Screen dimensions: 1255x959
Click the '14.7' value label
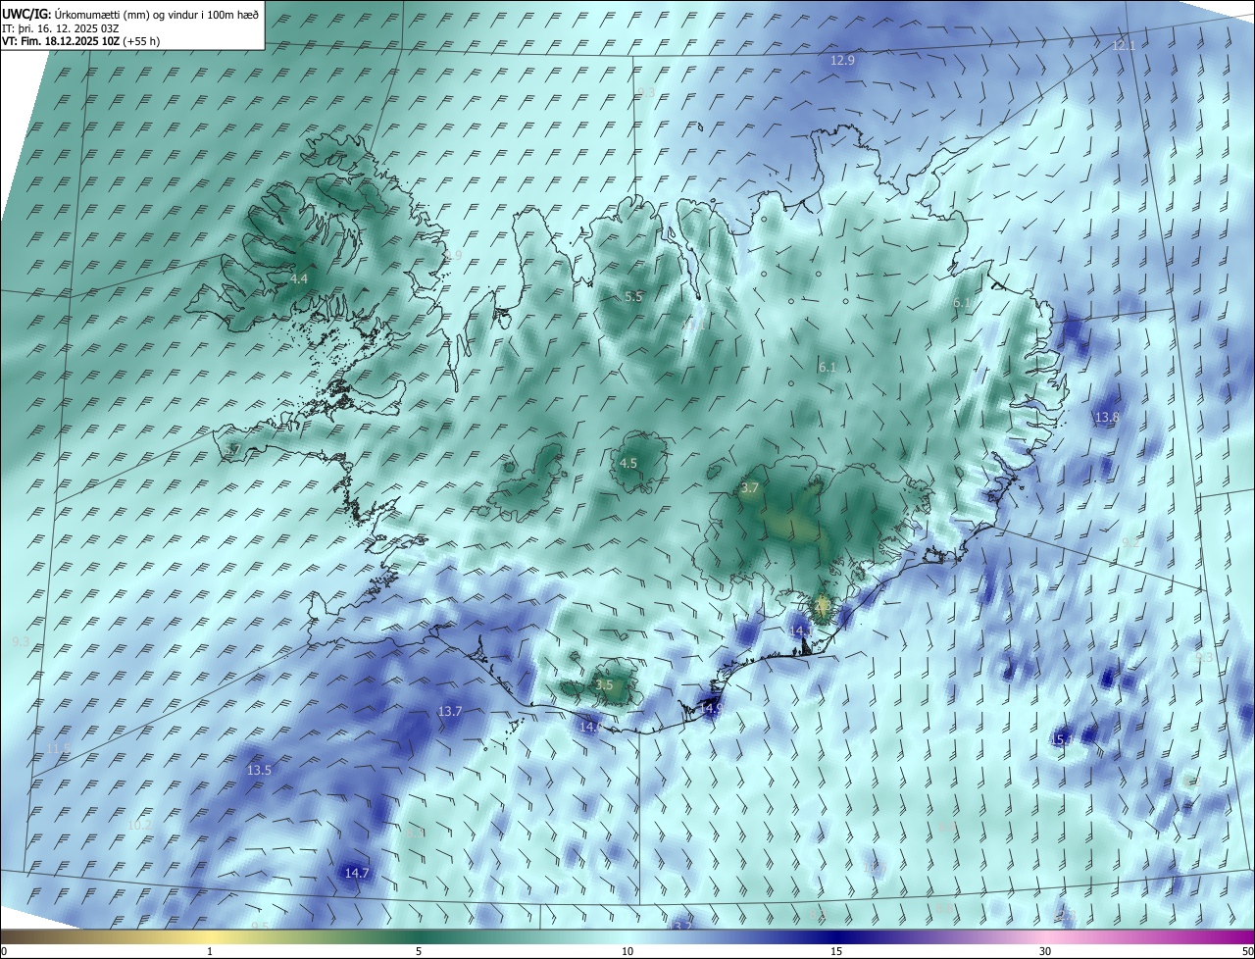click(357, 873)
